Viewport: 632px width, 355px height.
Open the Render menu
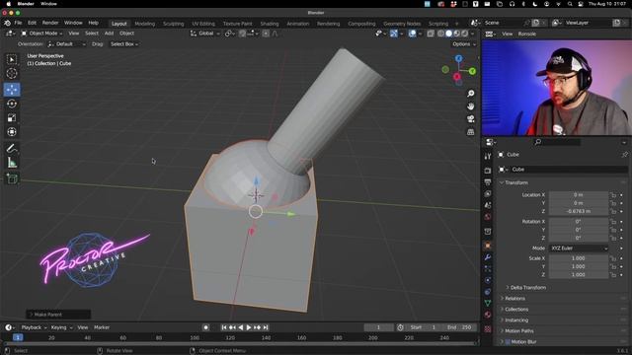click(x=50, y=23)
